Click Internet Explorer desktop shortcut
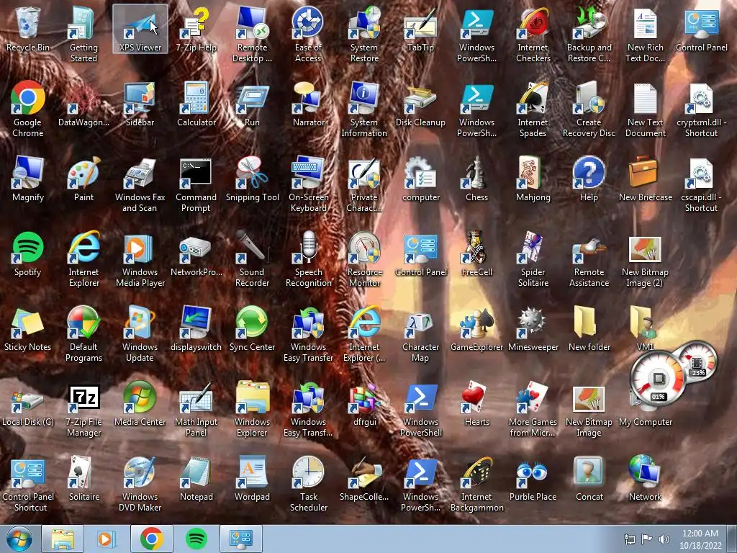 pyautogui.click(x=83, y=259)
